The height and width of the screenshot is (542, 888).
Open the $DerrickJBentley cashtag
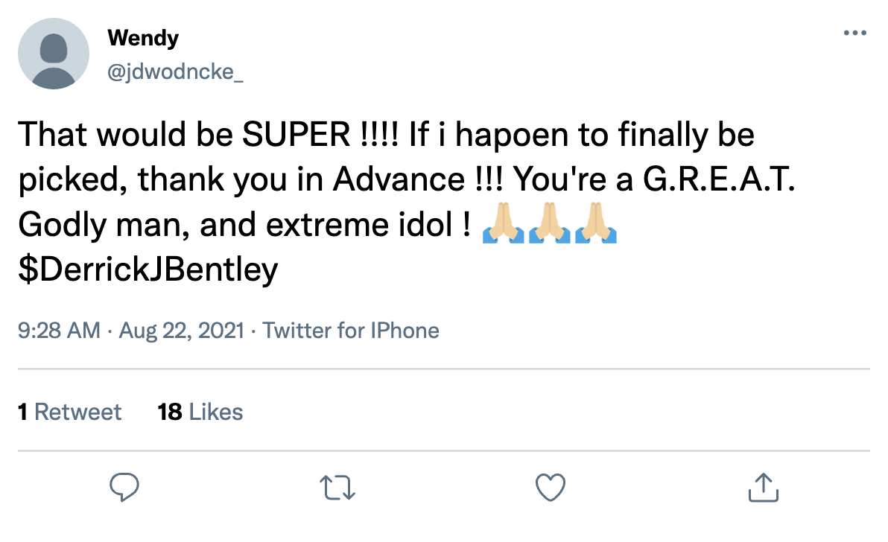(148, 269)
